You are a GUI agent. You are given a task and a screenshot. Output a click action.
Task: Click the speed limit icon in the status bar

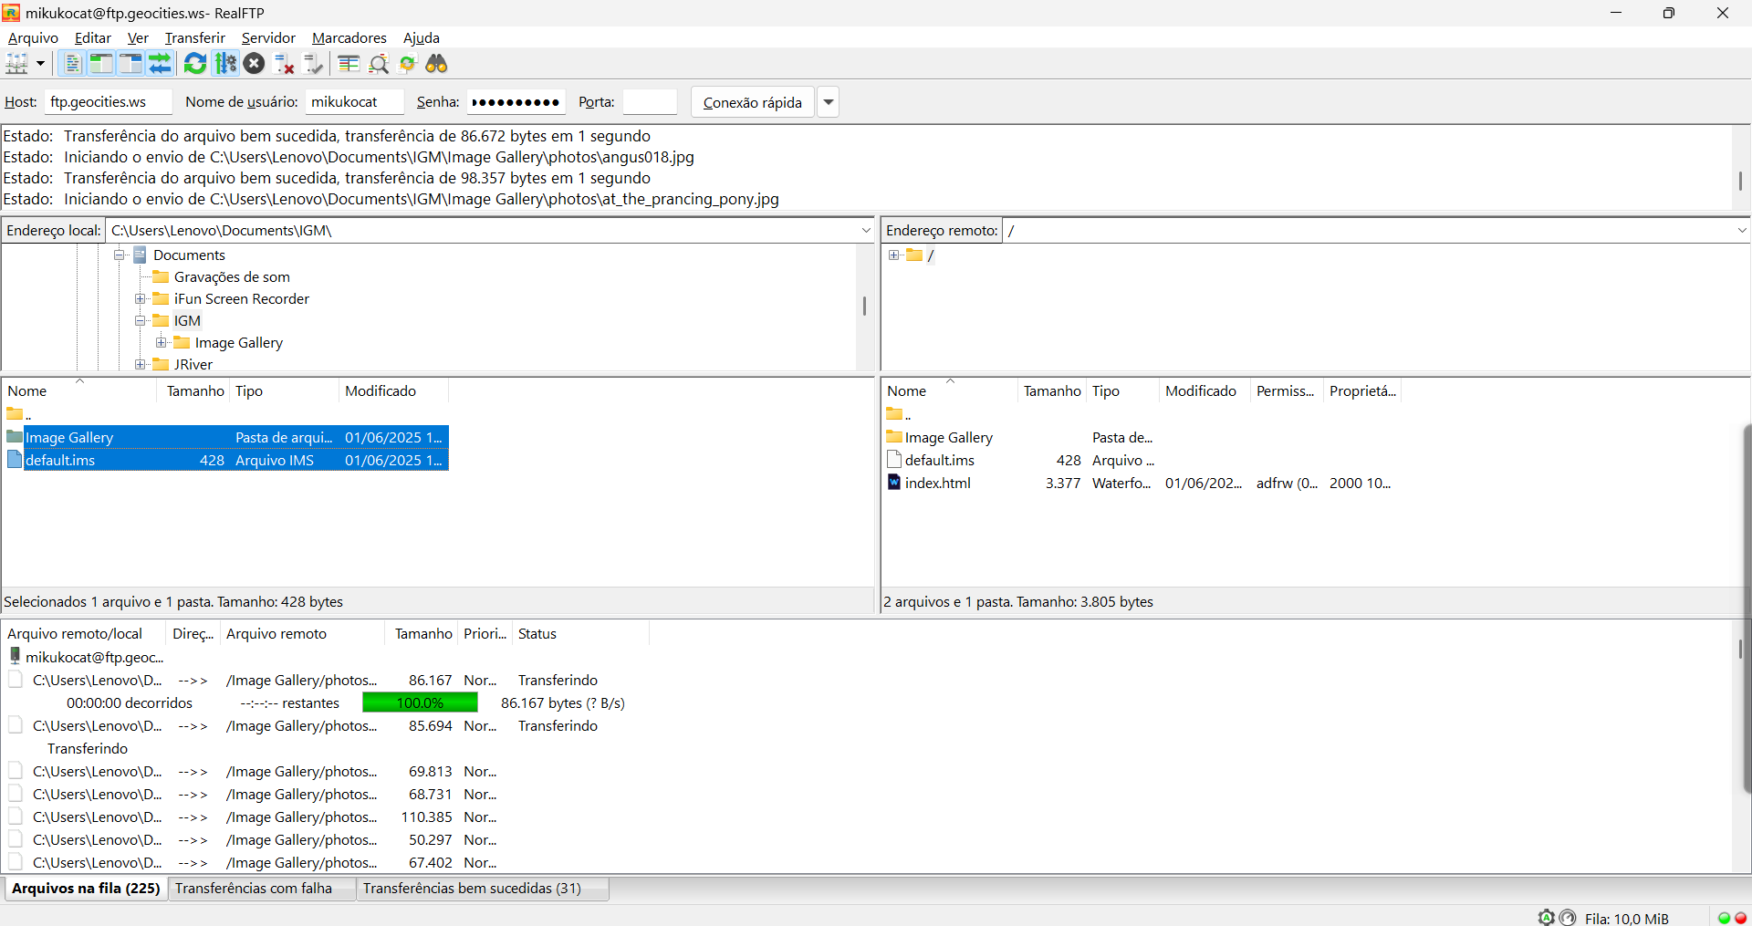[x=1568, y=918]
